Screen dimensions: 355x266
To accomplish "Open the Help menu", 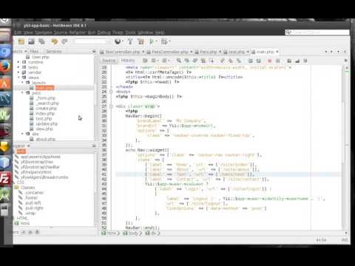I will [x=160, y=33].
